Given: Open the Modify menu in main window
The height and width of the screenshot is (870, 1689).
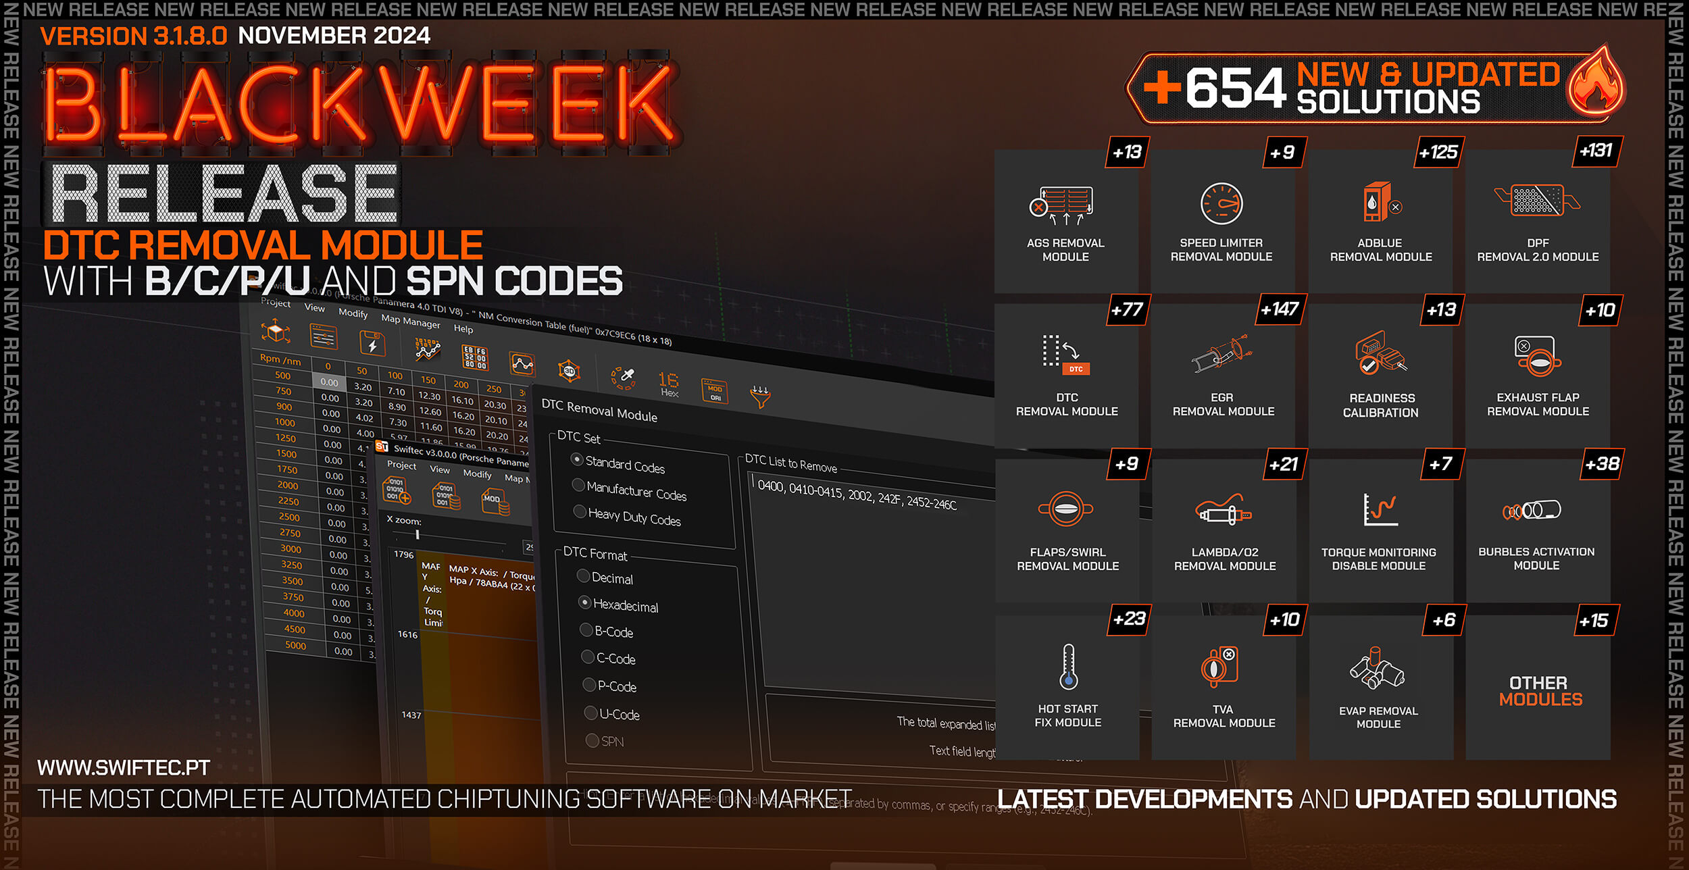Looking at the screenshot, I should coord(353,313).
